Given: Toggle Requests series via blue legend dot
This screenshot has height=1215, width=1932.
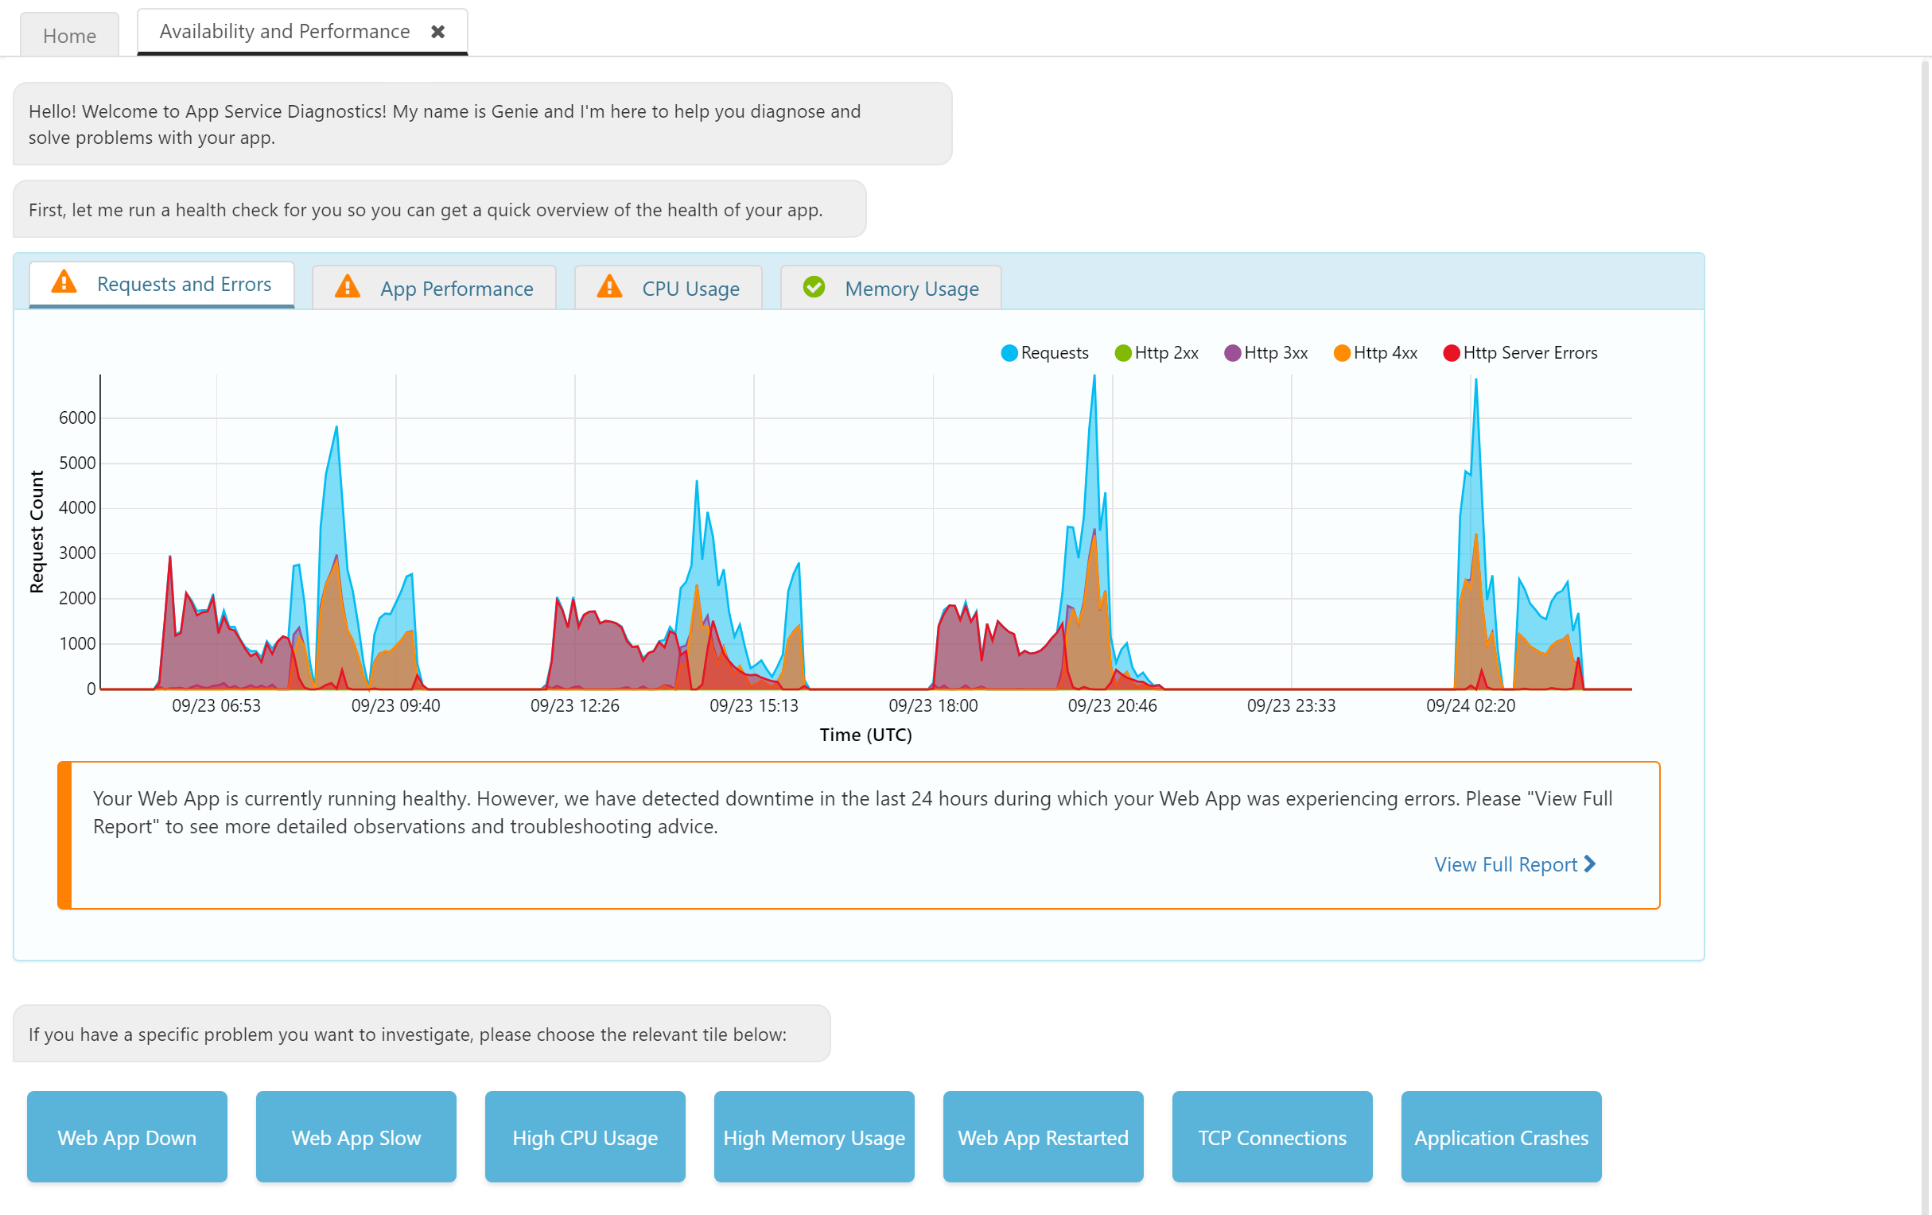Looking at the screenshot, I should (x=1009, y=353).
